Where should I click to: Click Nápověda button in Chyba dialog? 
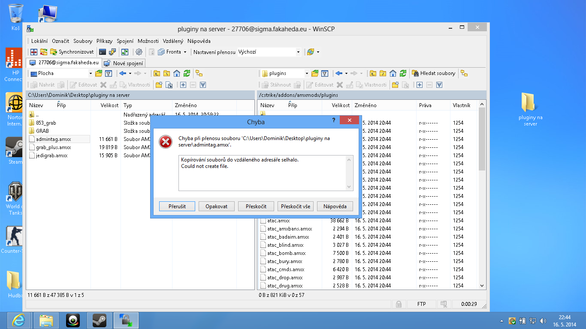coord(335,206)
